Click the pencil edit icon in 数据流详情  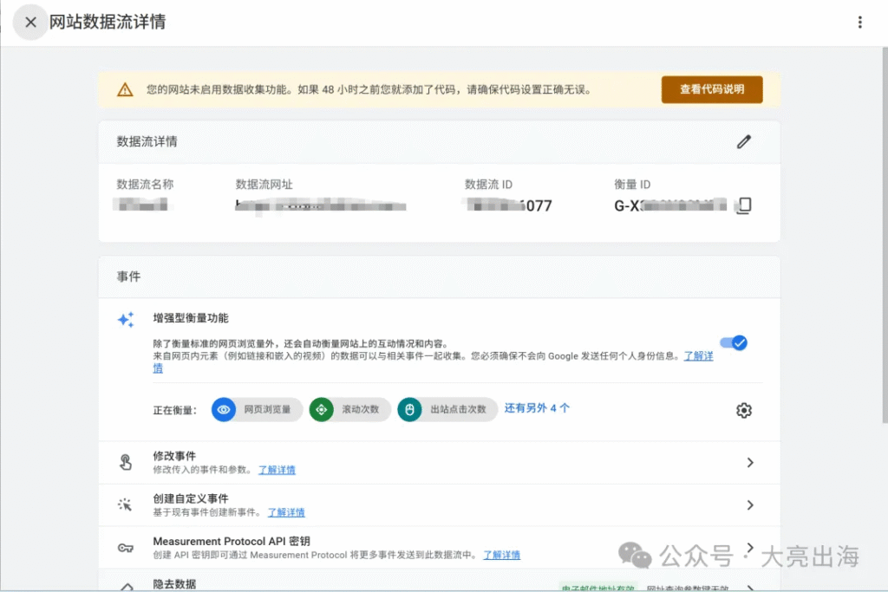(743, 142)
